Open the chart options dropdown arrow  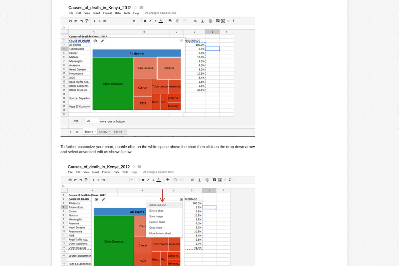click(182, 41)
